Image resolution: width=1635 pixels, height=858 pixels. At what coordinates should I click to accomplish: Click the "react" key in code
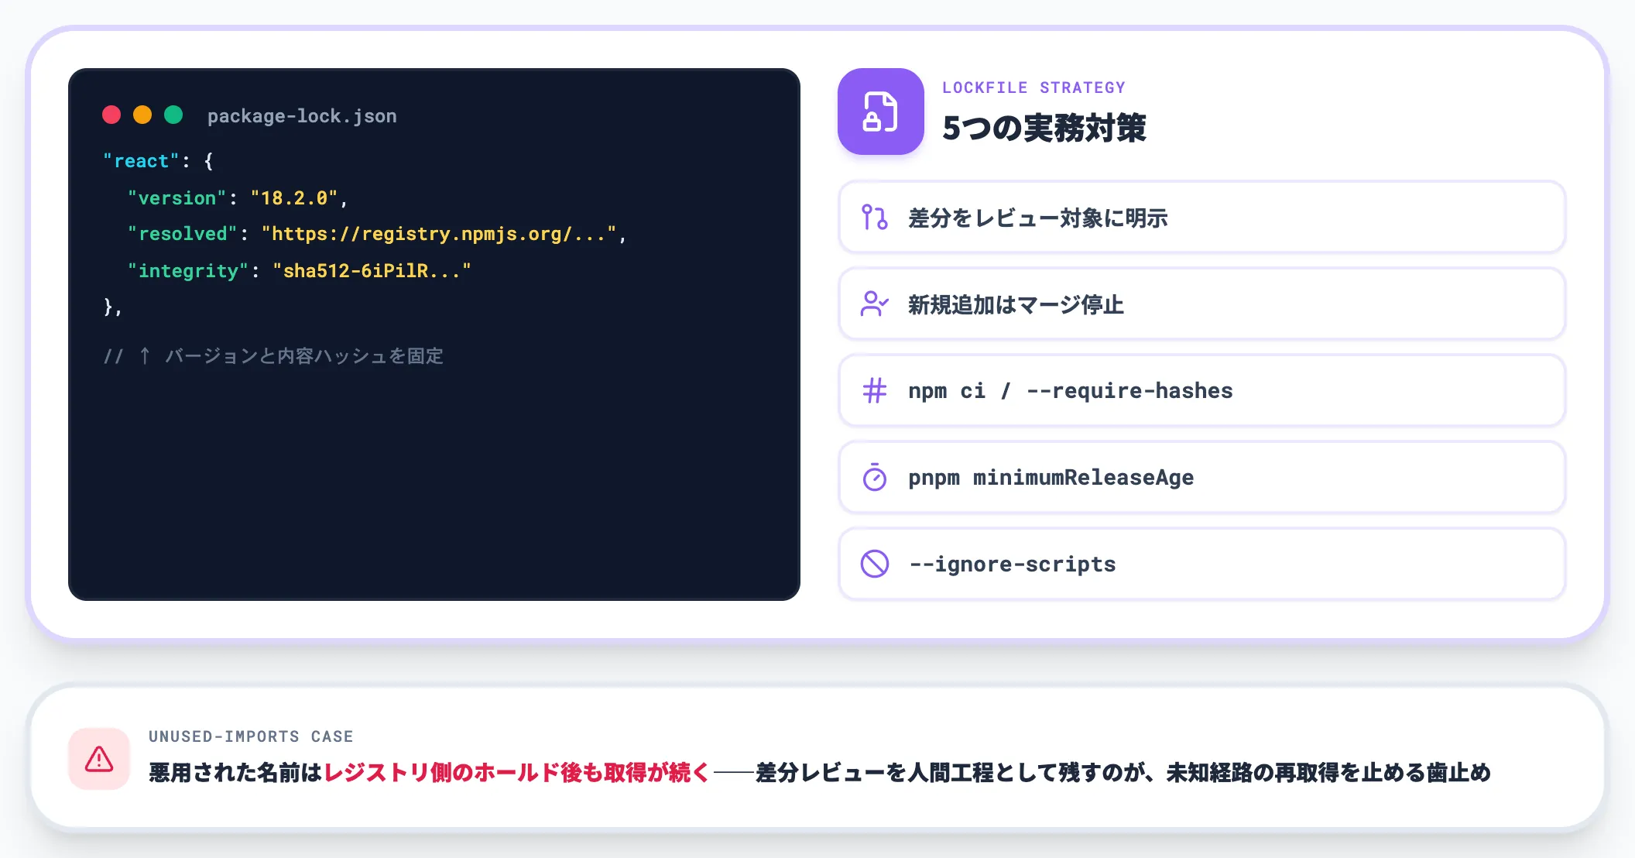click(141, 161)
